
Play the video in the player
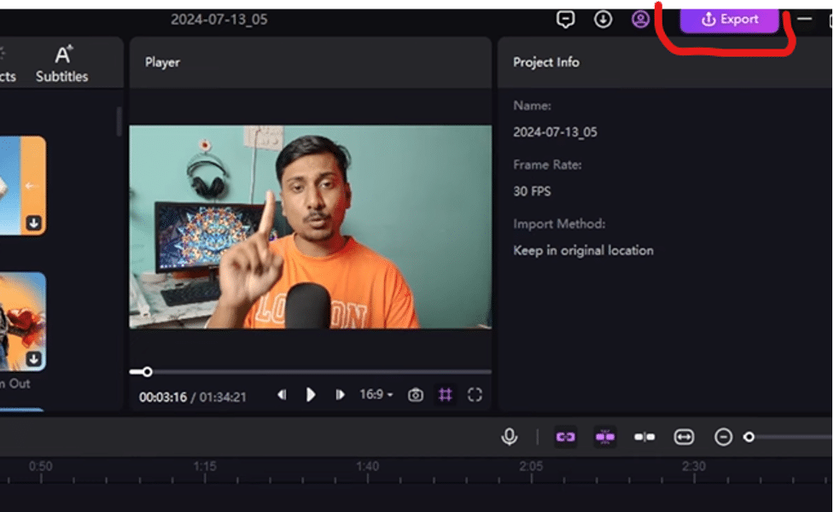pyautogui.click(x=312, y=394)
